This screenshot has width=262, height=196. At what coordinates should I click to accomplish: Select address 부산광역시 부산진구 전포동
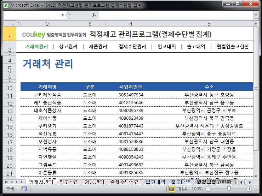coord(209,172)
